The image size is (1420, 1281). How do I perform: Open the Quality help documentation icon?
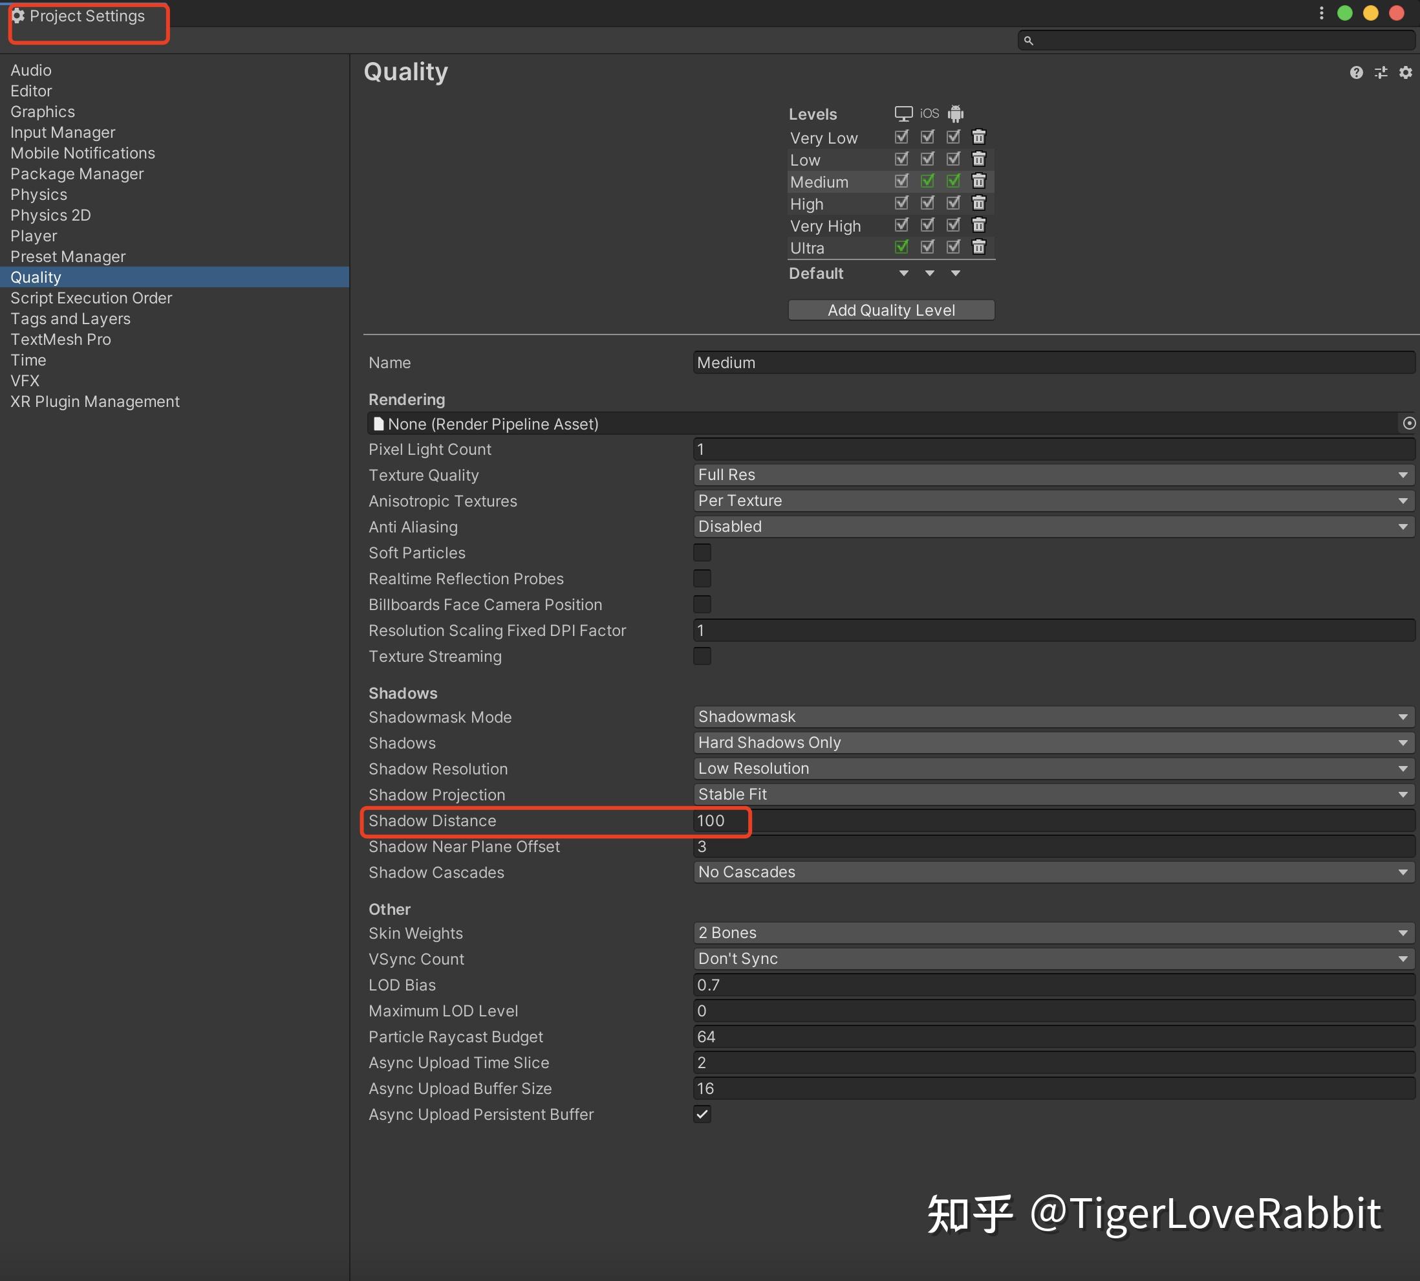coord(1356,72)
